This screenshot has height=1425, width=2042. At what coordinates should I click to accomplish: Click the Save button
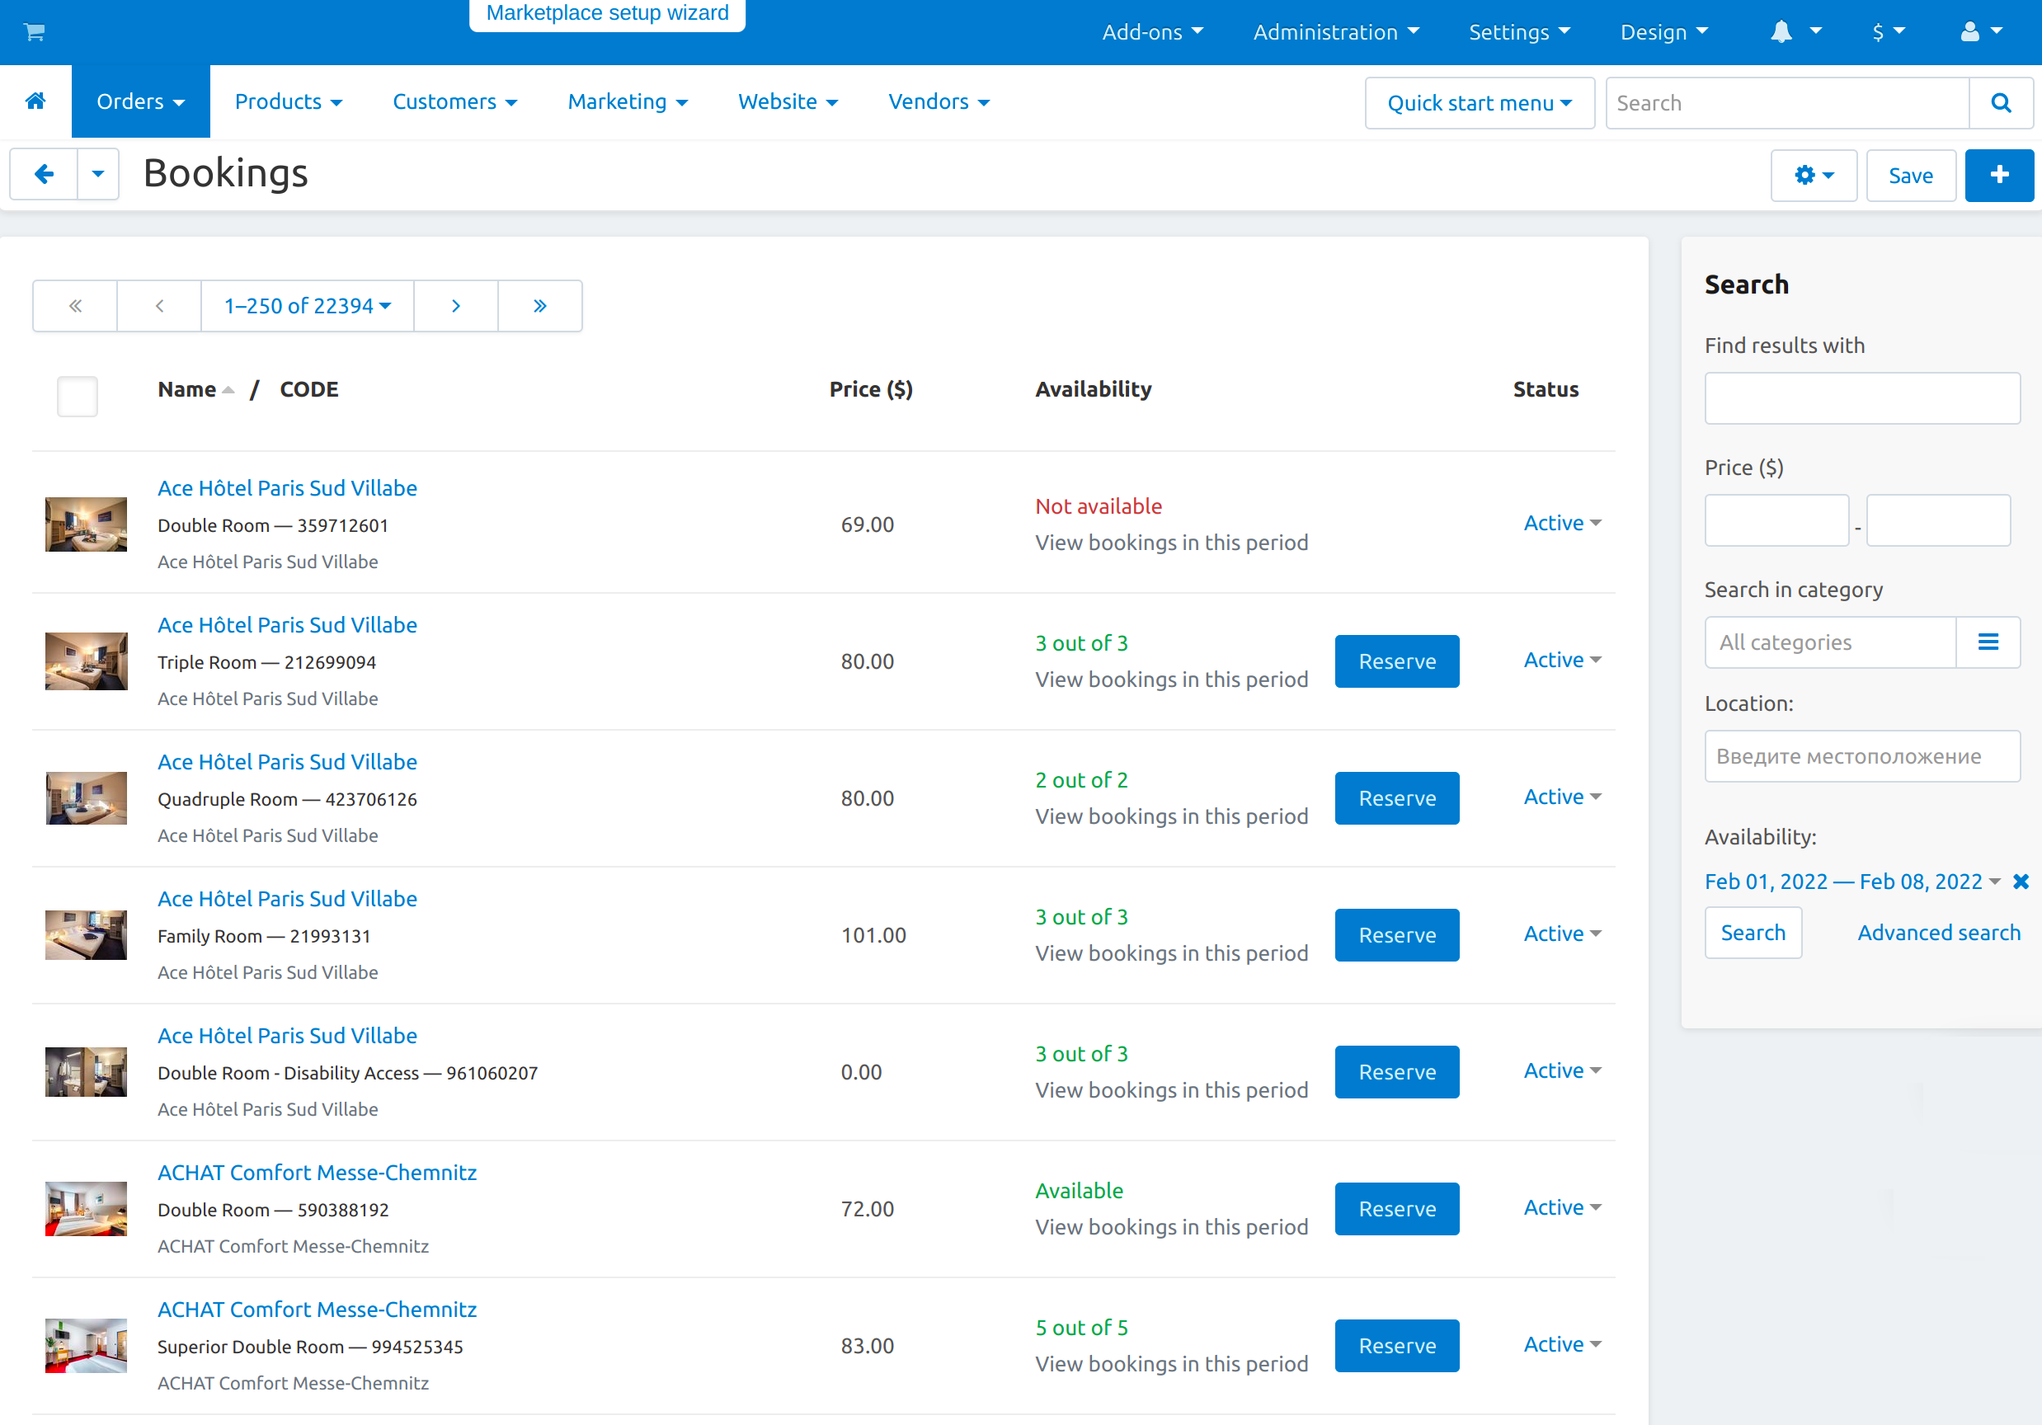(x=1910, y=175)
